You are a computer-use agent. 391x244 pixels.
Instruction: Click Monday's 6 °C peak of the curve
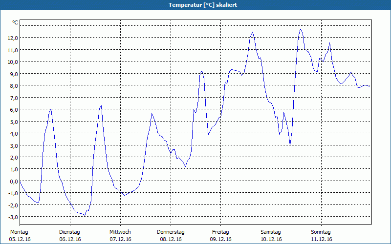coord(51,109)
